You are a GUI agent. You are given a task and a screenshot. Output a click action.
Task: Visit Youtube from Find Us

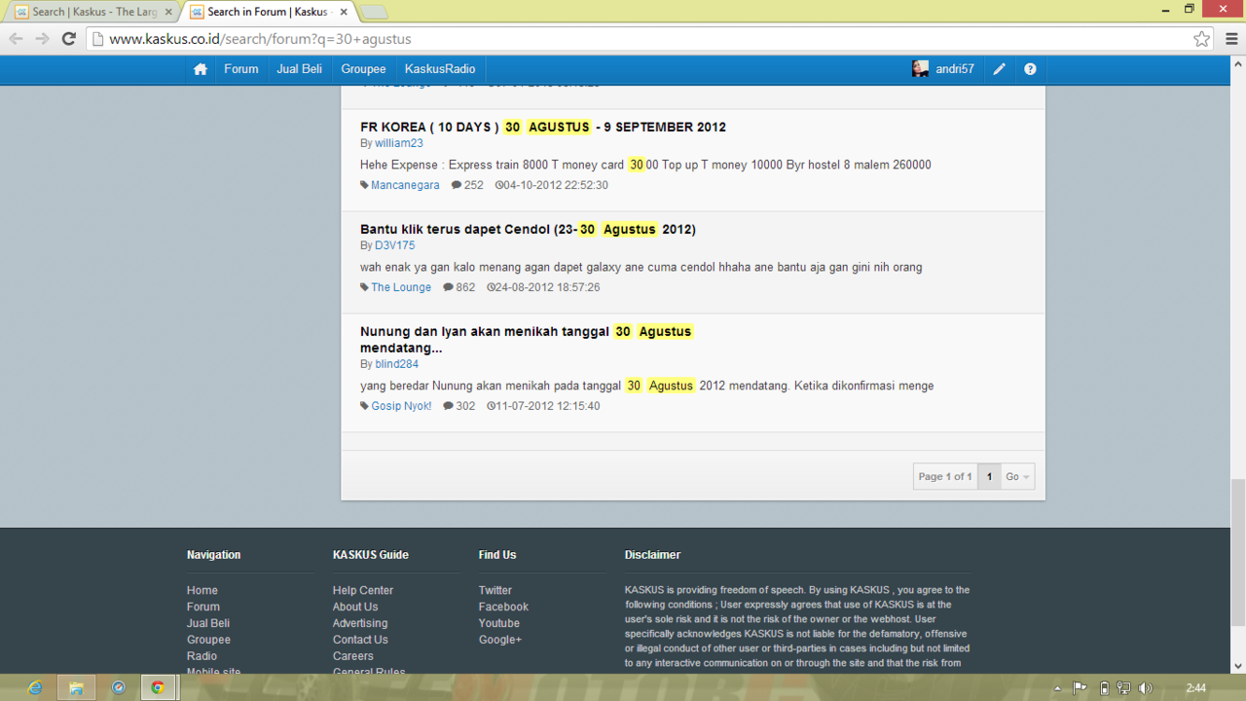tap(499, 623)
